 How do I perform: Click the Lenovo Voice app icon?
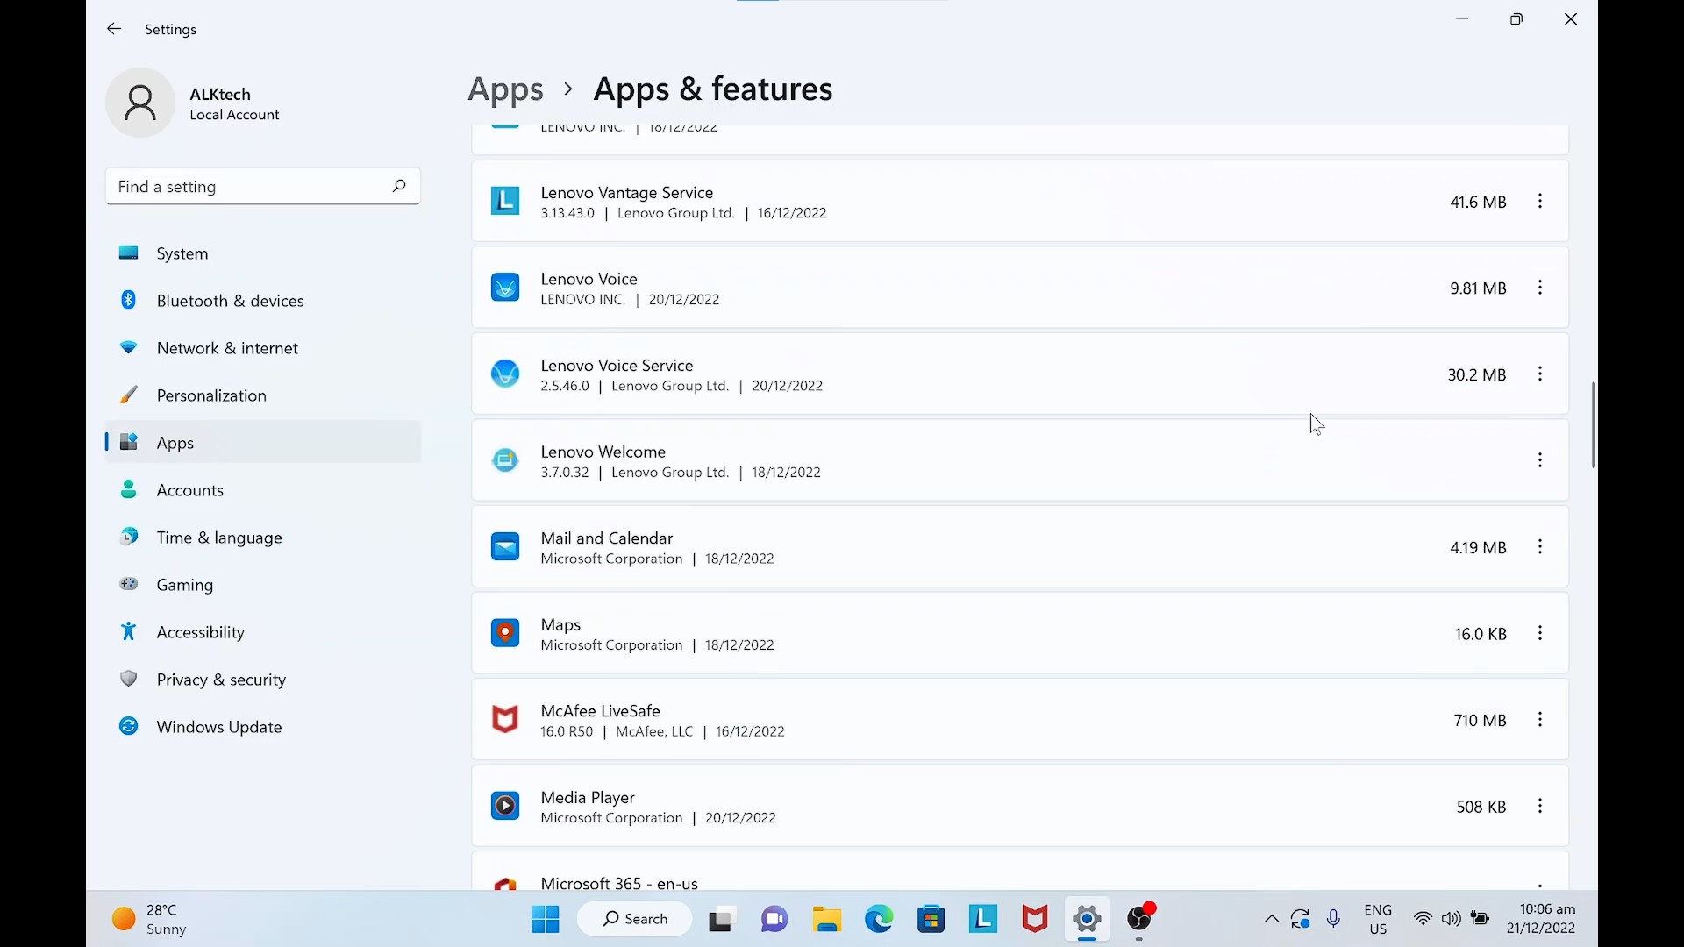505,288
